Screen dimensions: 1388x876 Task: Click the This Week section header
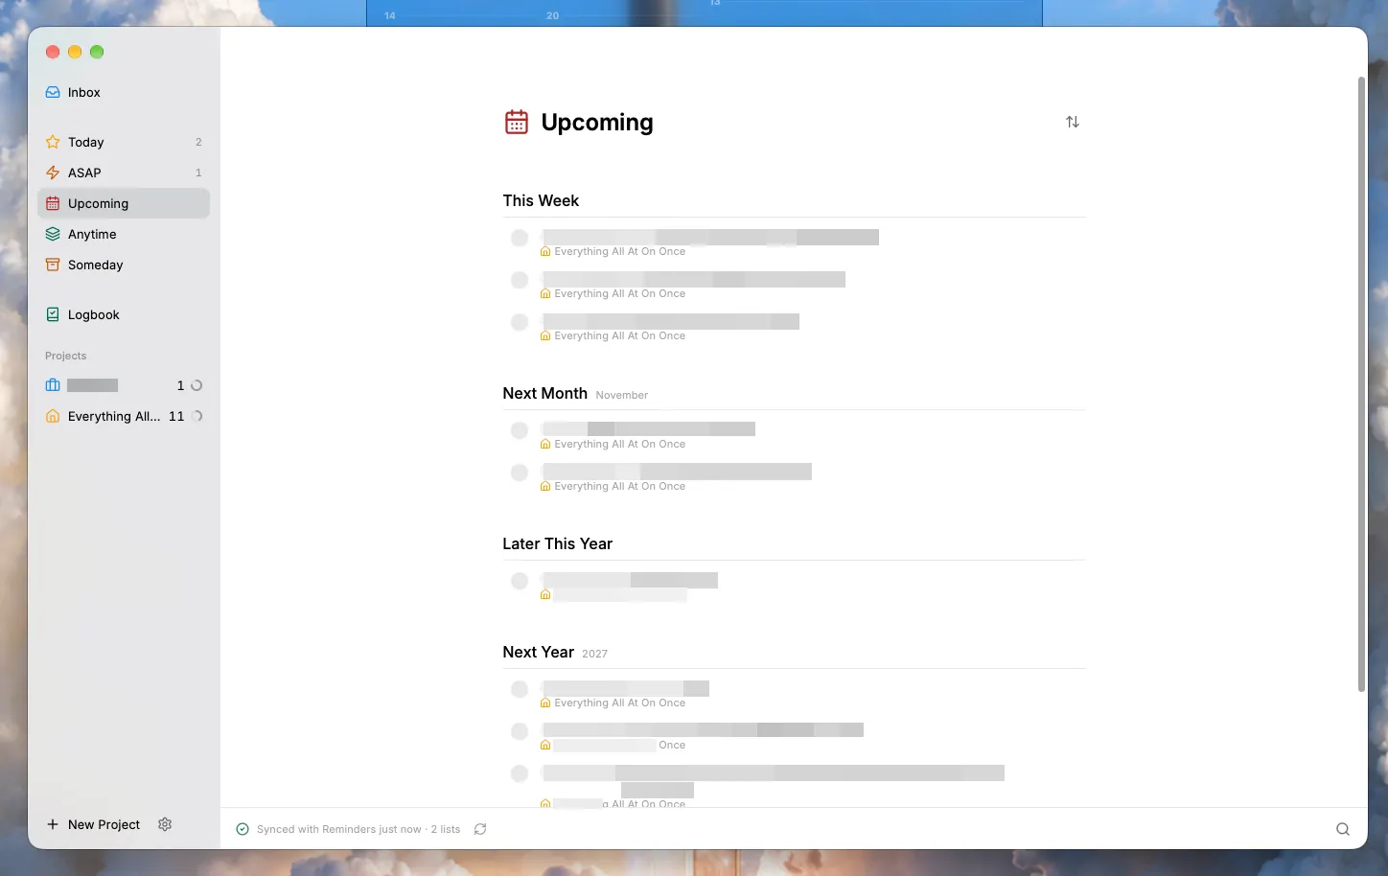pos(541,200)
